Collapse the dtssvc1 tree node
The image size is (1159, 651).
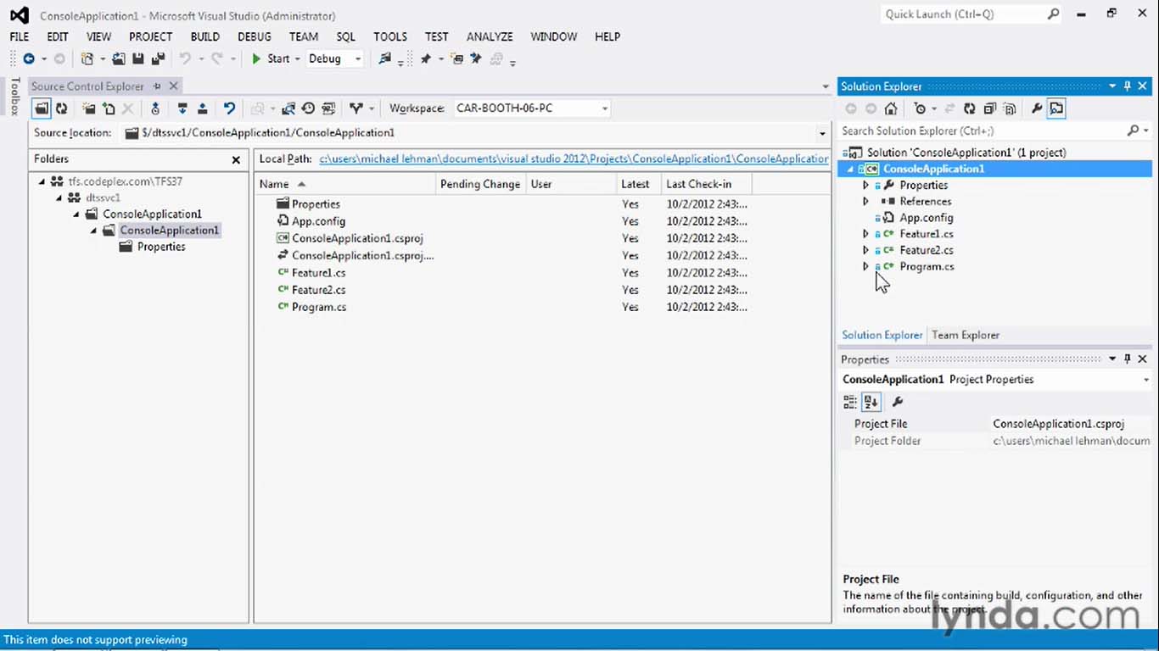pos(59,198)
